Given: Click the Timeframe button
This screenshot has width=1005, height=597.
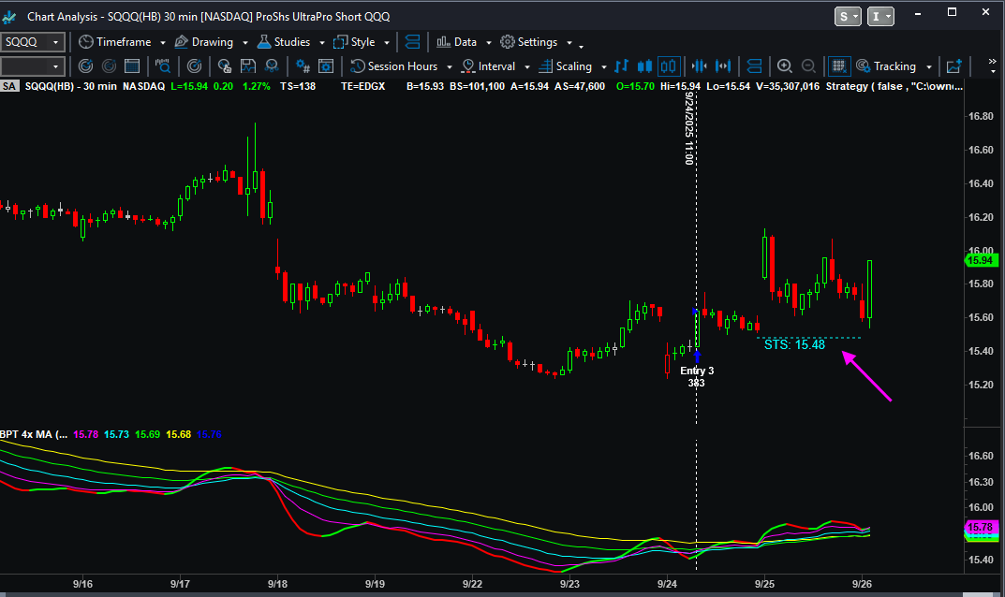Looking at the screenshot, I should (x=120, y=42).
